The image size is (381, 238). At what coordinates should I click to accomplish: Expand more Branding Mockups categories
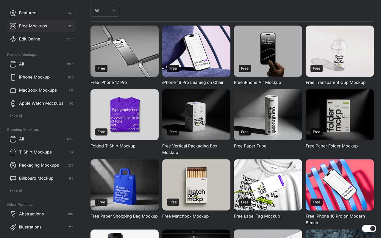click(x=15, y=190)
